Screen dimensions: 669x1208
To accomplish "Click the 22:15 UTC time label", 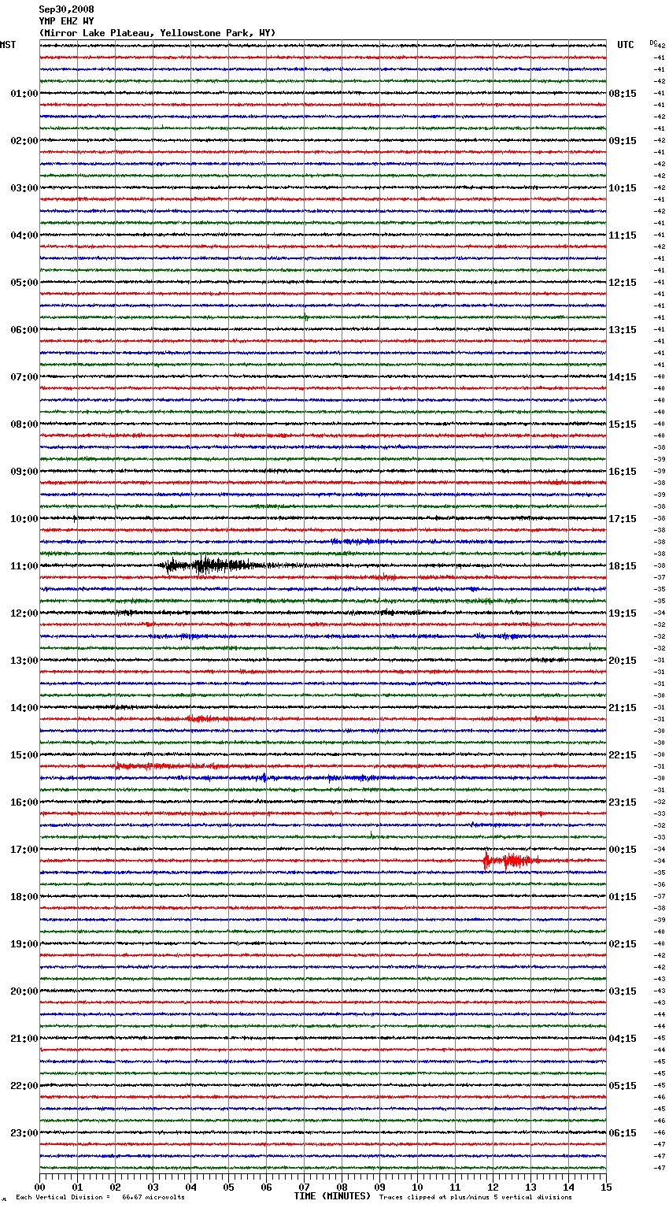I will click(623, 755).
